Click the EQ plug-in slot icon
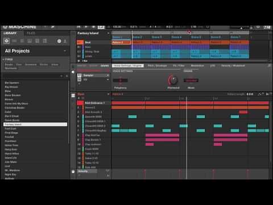Screen dimensions: 273x205 click(79, 80)
